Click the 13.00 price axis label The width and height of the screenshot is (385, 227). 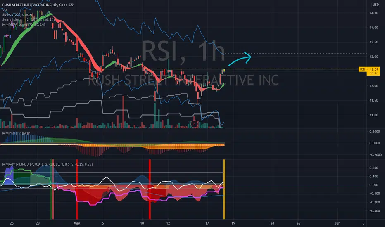pyautogui.click(x=374, y=57)
